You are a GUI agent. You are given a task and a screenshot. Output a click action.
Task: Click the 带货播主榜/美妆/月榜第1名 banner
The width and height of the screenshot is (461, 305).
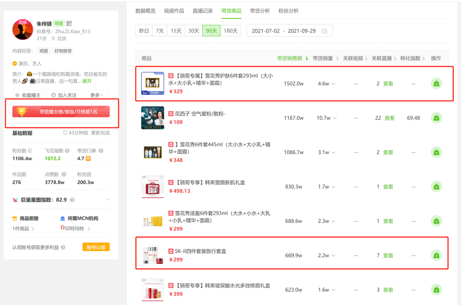[x=61, y=112]
